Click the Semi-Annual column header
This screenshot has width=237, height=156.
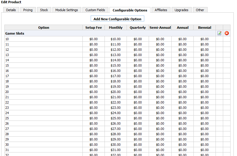click(160, 28)
